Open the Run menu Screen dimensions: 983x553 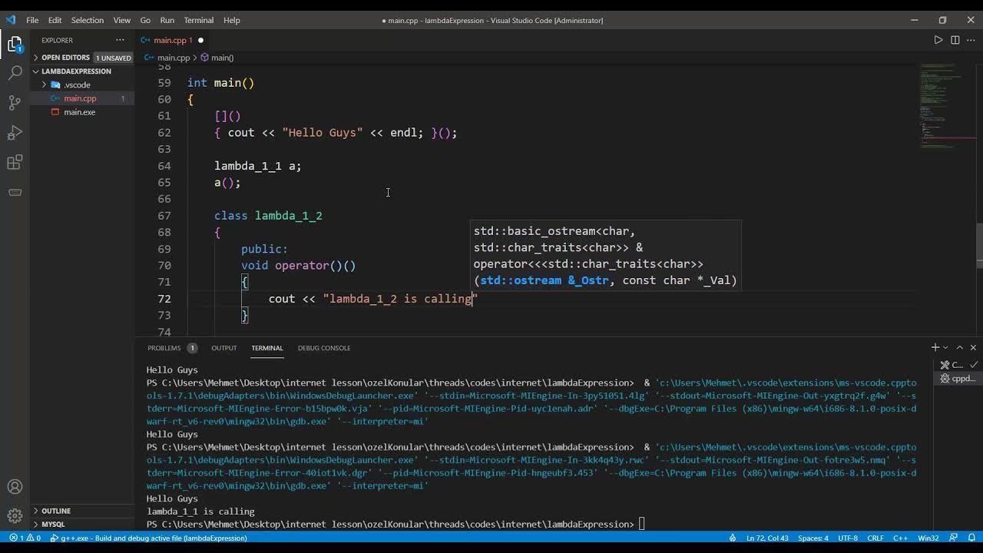tap(167, 20)
